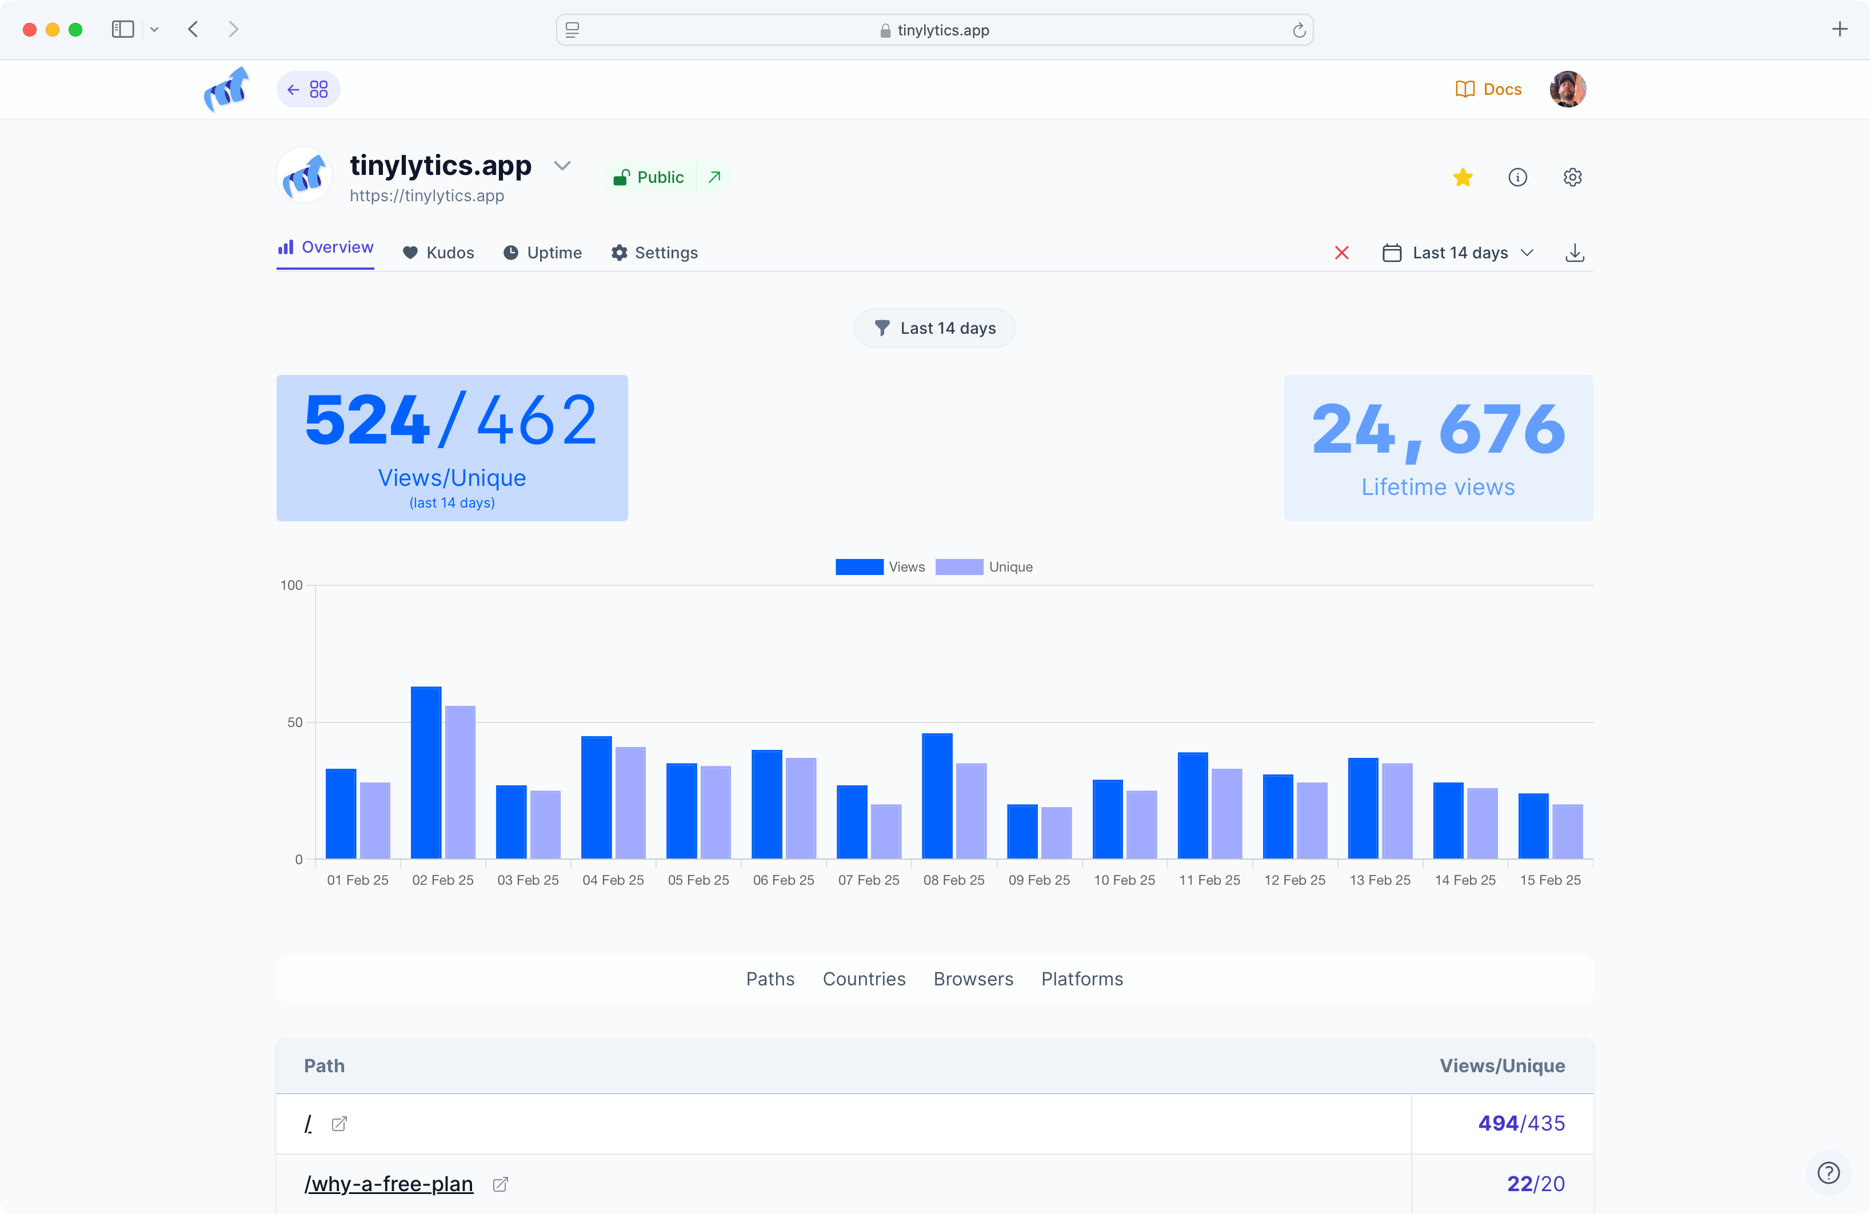The width and height of the screenshot is (1870, 1214).
Task: Go forward in browser history
Action: click(233, 30)
